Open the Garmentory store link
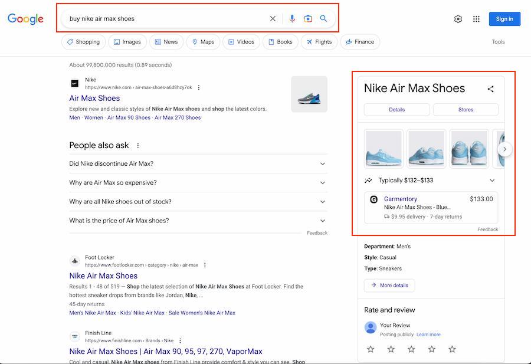The image size is (531, 364). (x=400, y=199)
